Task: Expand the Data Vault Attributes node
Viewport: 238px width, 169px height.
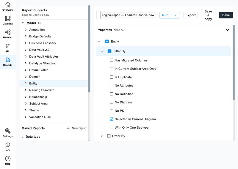Action: (x=26, y=56)
